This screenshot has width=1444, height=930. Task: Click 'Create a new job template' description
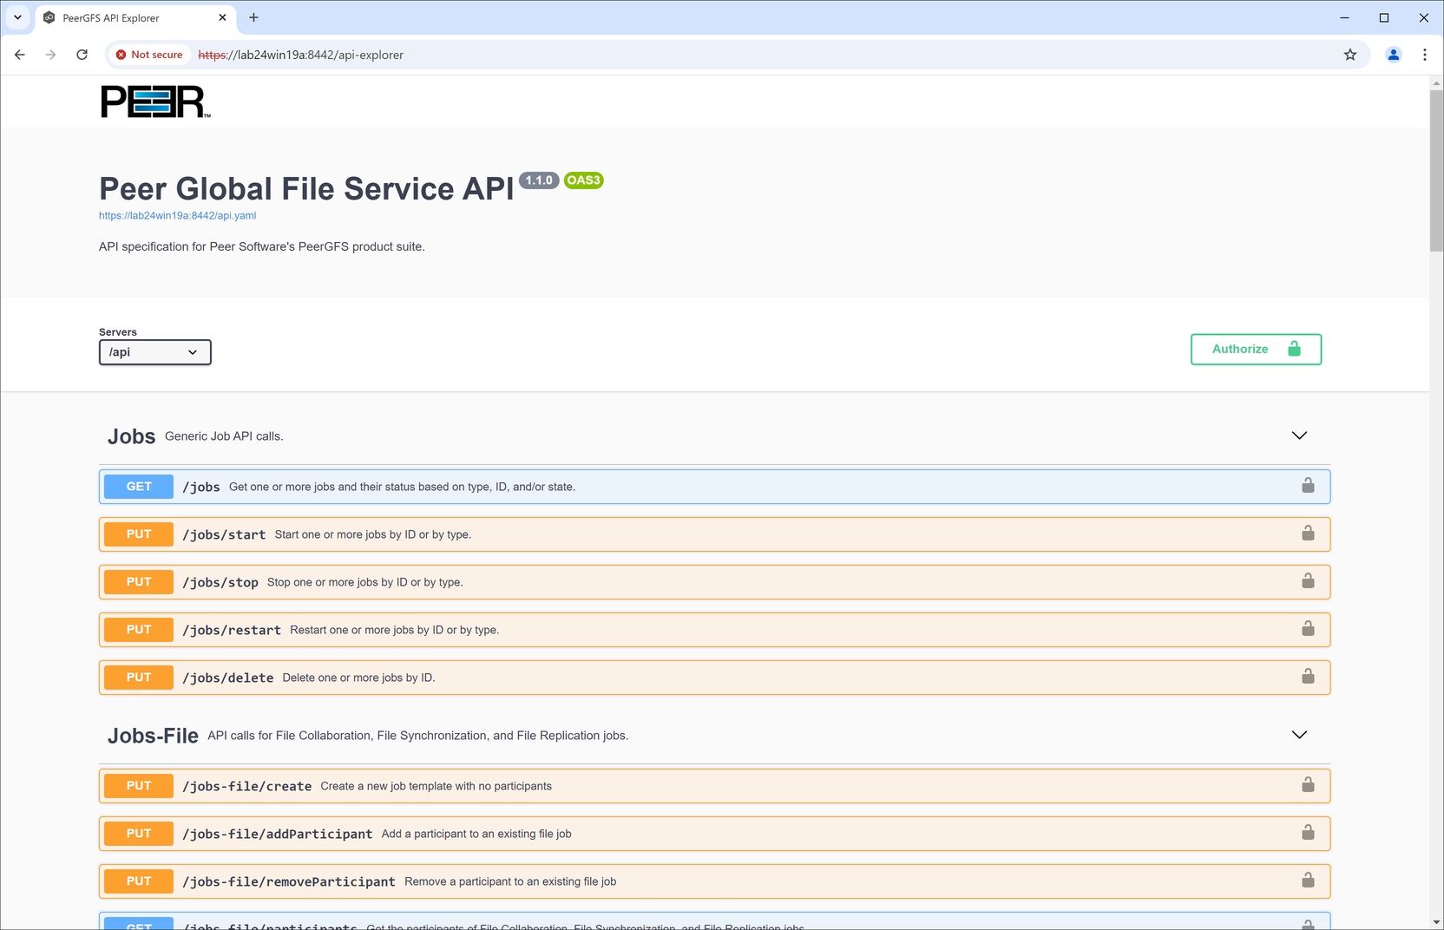pos(436,786)
